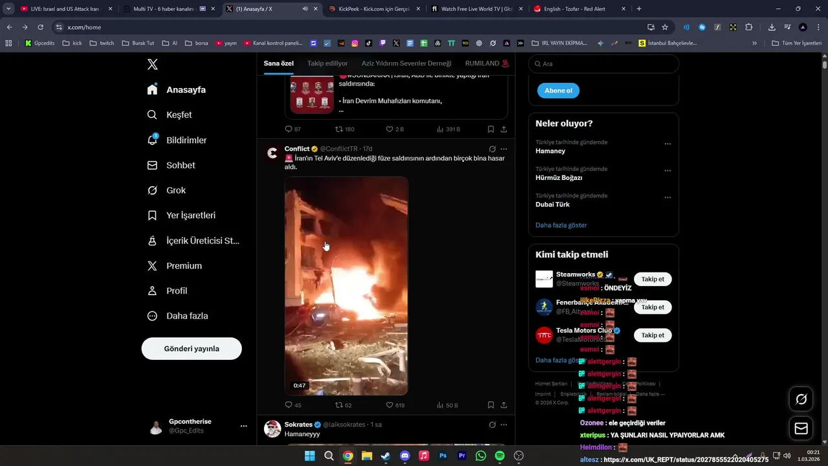
Task: Open ConflictTR handle link
Action: coord(340,149)
